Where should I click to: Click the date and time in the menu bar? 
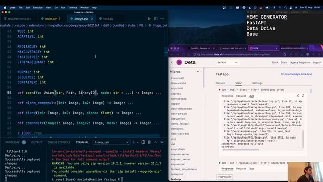coord(310,8)
